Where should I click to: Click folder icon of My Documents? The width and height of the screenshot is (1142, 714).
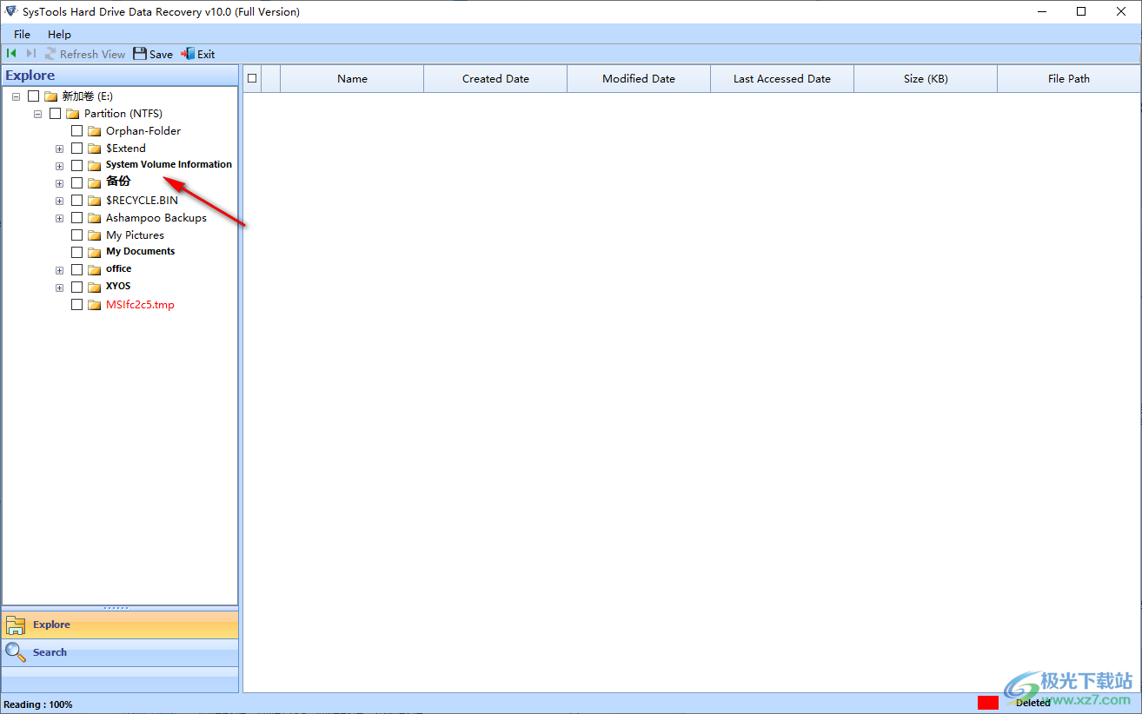tap(95, 253)
